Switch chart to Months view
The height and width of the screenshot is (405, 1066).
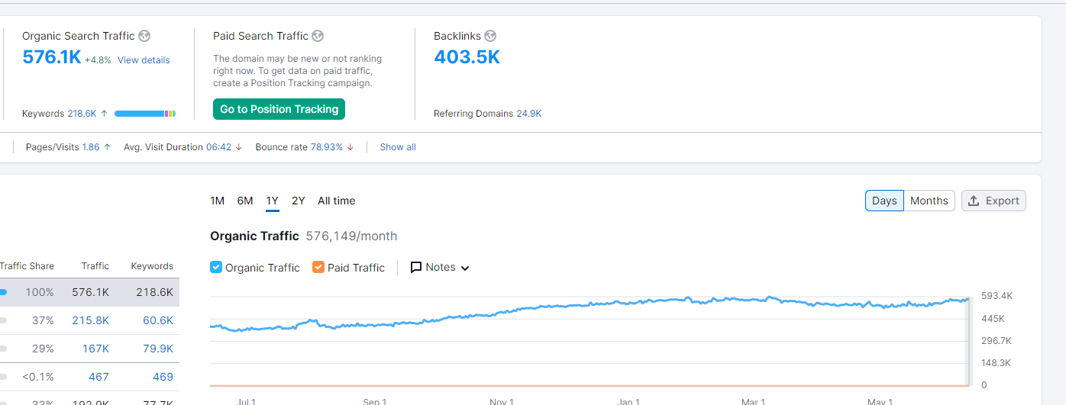click(x=929, y=201)
